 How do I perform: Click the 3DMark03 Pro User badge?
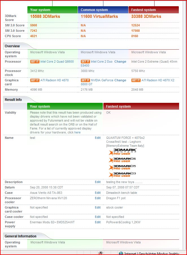coord(122,175)
